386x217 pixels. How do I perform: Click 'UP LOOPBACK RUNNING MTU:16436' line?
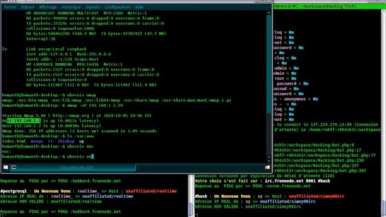click(x=74, y=64)
